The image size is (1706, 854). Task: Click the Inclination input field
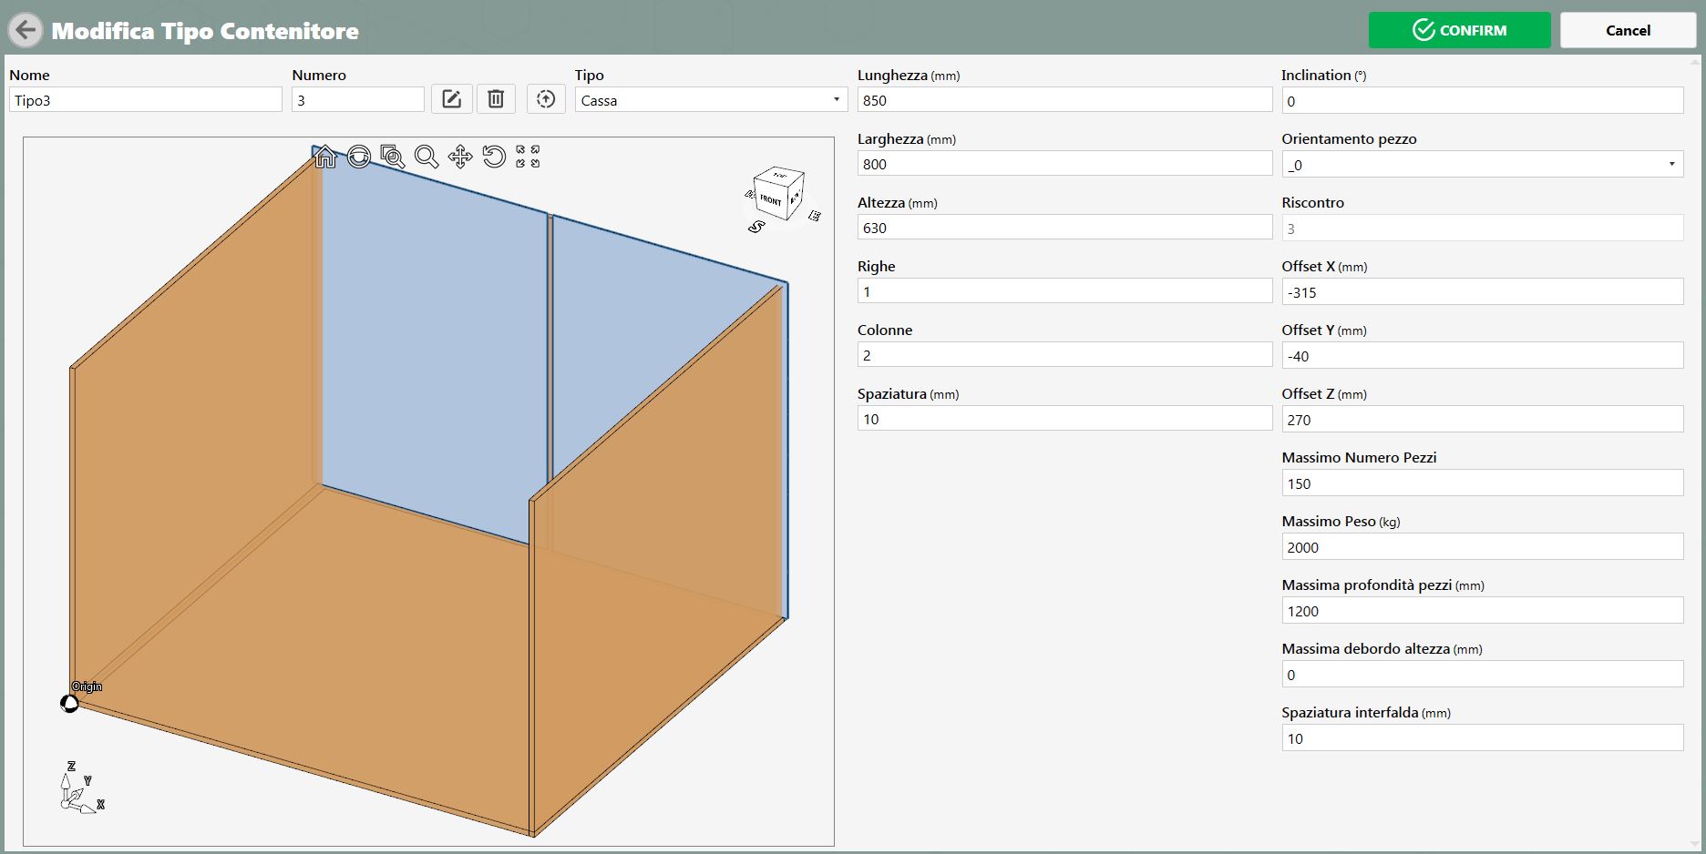(1482, 101)
